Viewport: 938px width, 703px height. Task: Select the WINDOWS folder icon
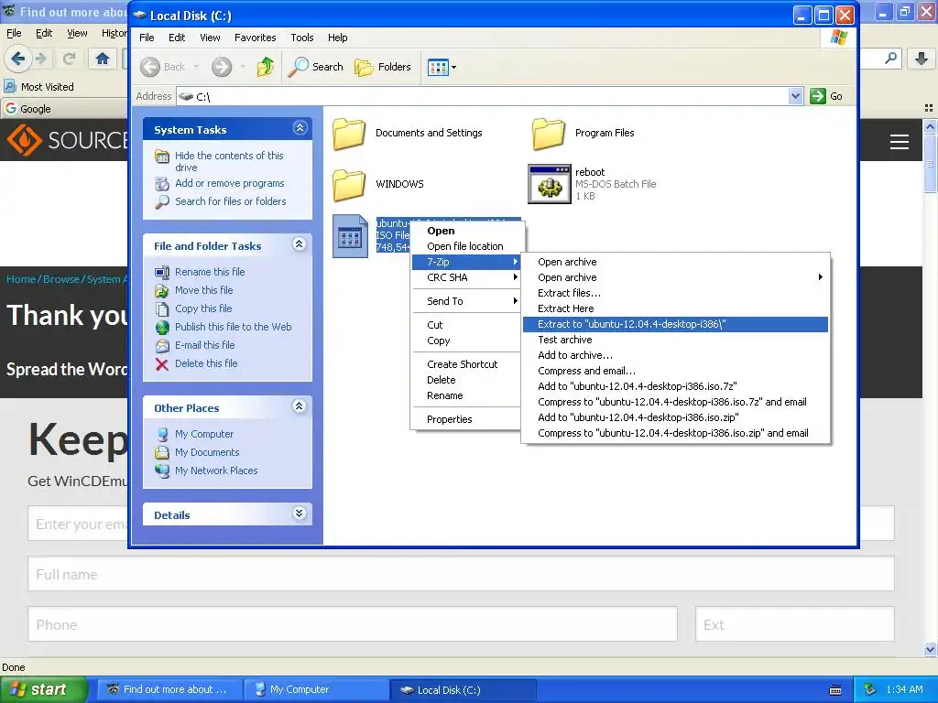349,185
